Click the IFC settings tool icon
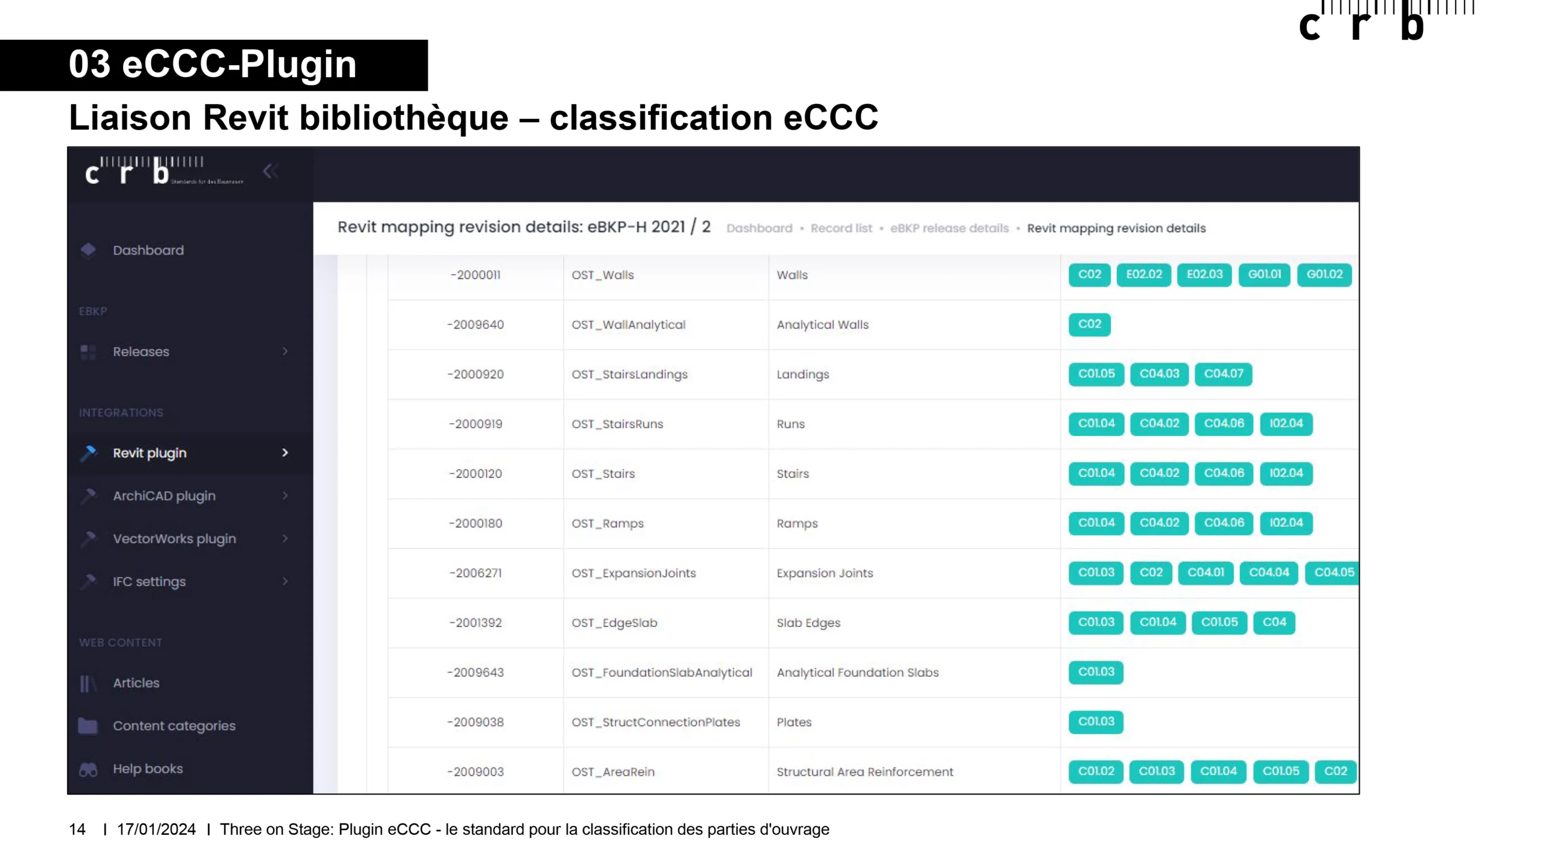Image resolution: width=1543 pixels, height=868 pixels. coord(89,581)
